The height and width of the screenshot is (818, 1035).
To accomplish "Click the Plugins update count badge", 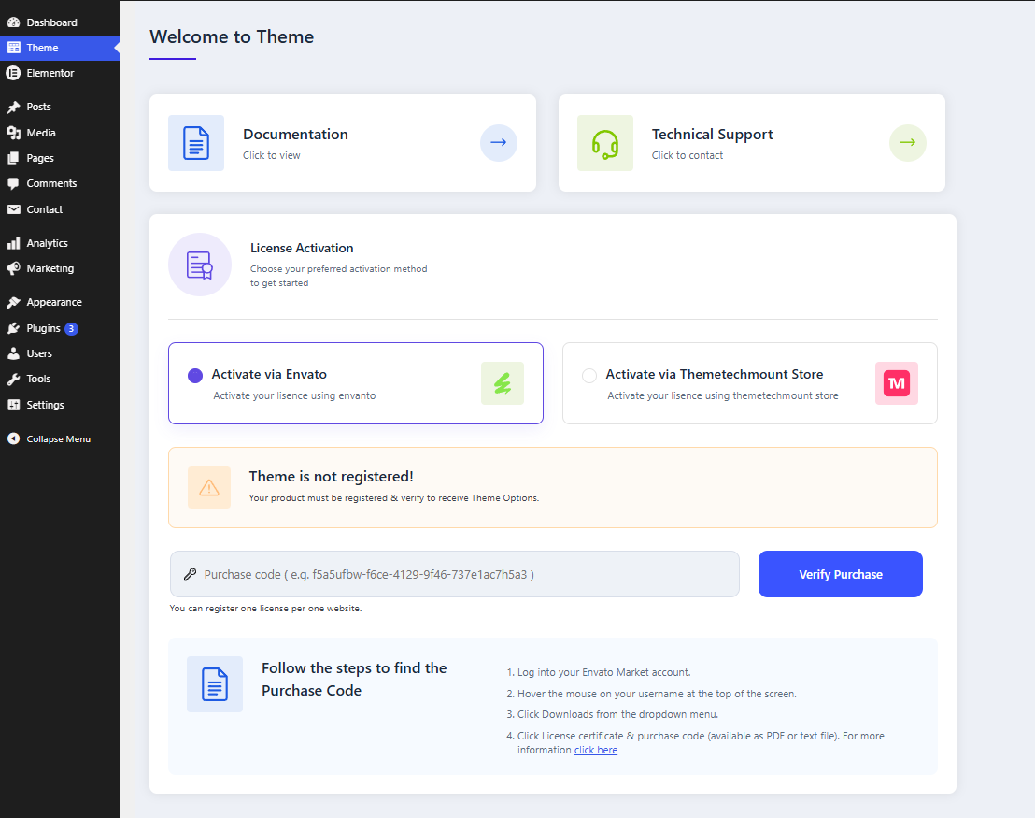I will (x=71, y=328).
